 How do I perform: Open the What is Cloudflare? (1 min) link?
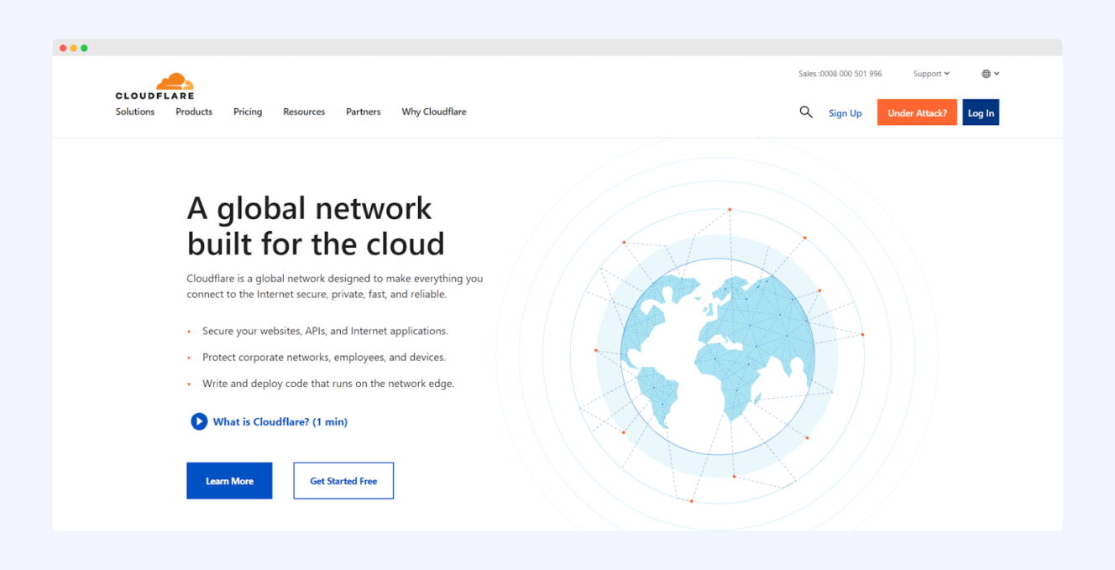pos(280,421)
